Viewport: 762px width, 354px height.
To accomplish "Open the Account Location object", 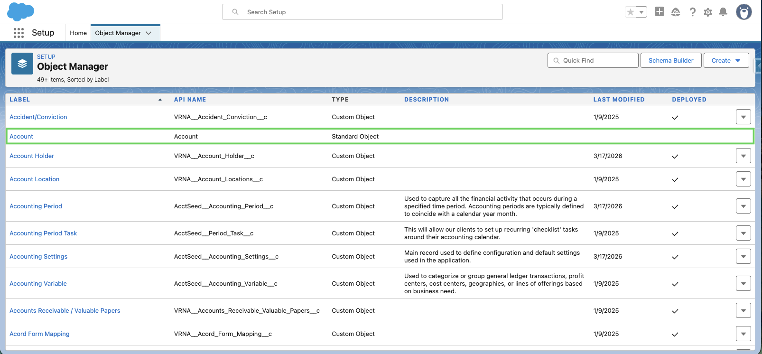I will [x=35, y=179].
